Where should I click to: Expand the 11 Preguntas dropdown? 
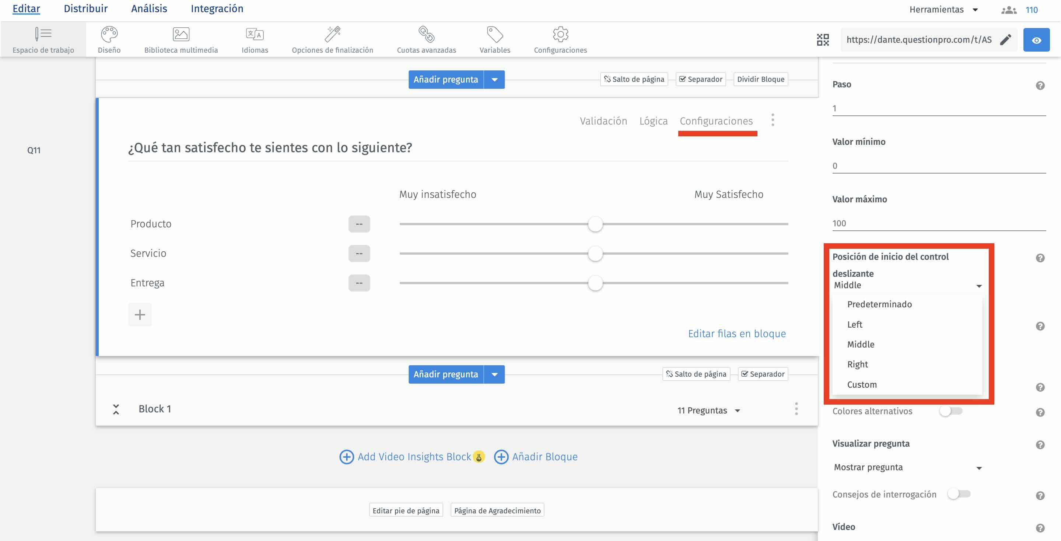coord(709,410)
